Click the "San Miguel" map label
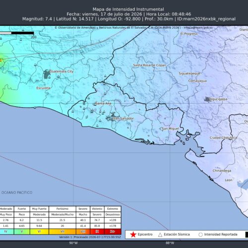The width and height of the screenshot is (248, 248). pyautogui.click(x=170, y=128)
